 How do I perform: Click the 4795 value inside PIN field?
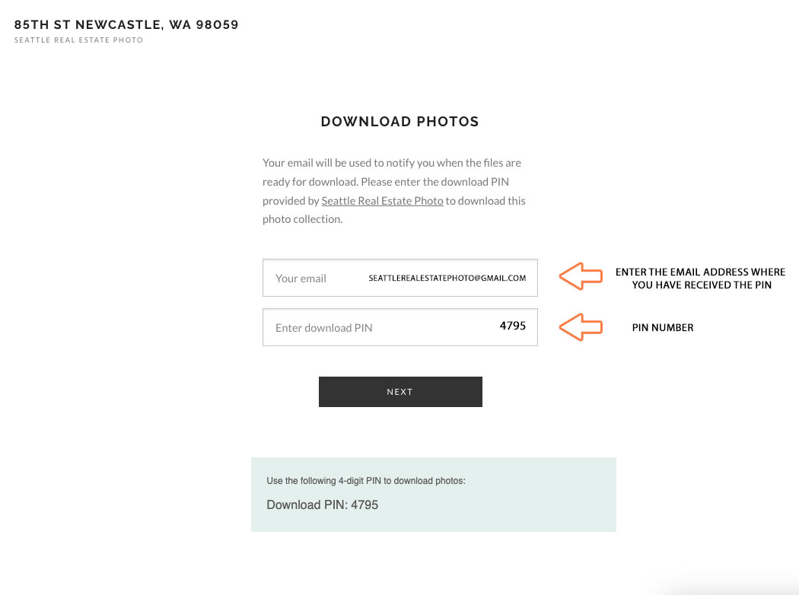(x=512, y=326)
